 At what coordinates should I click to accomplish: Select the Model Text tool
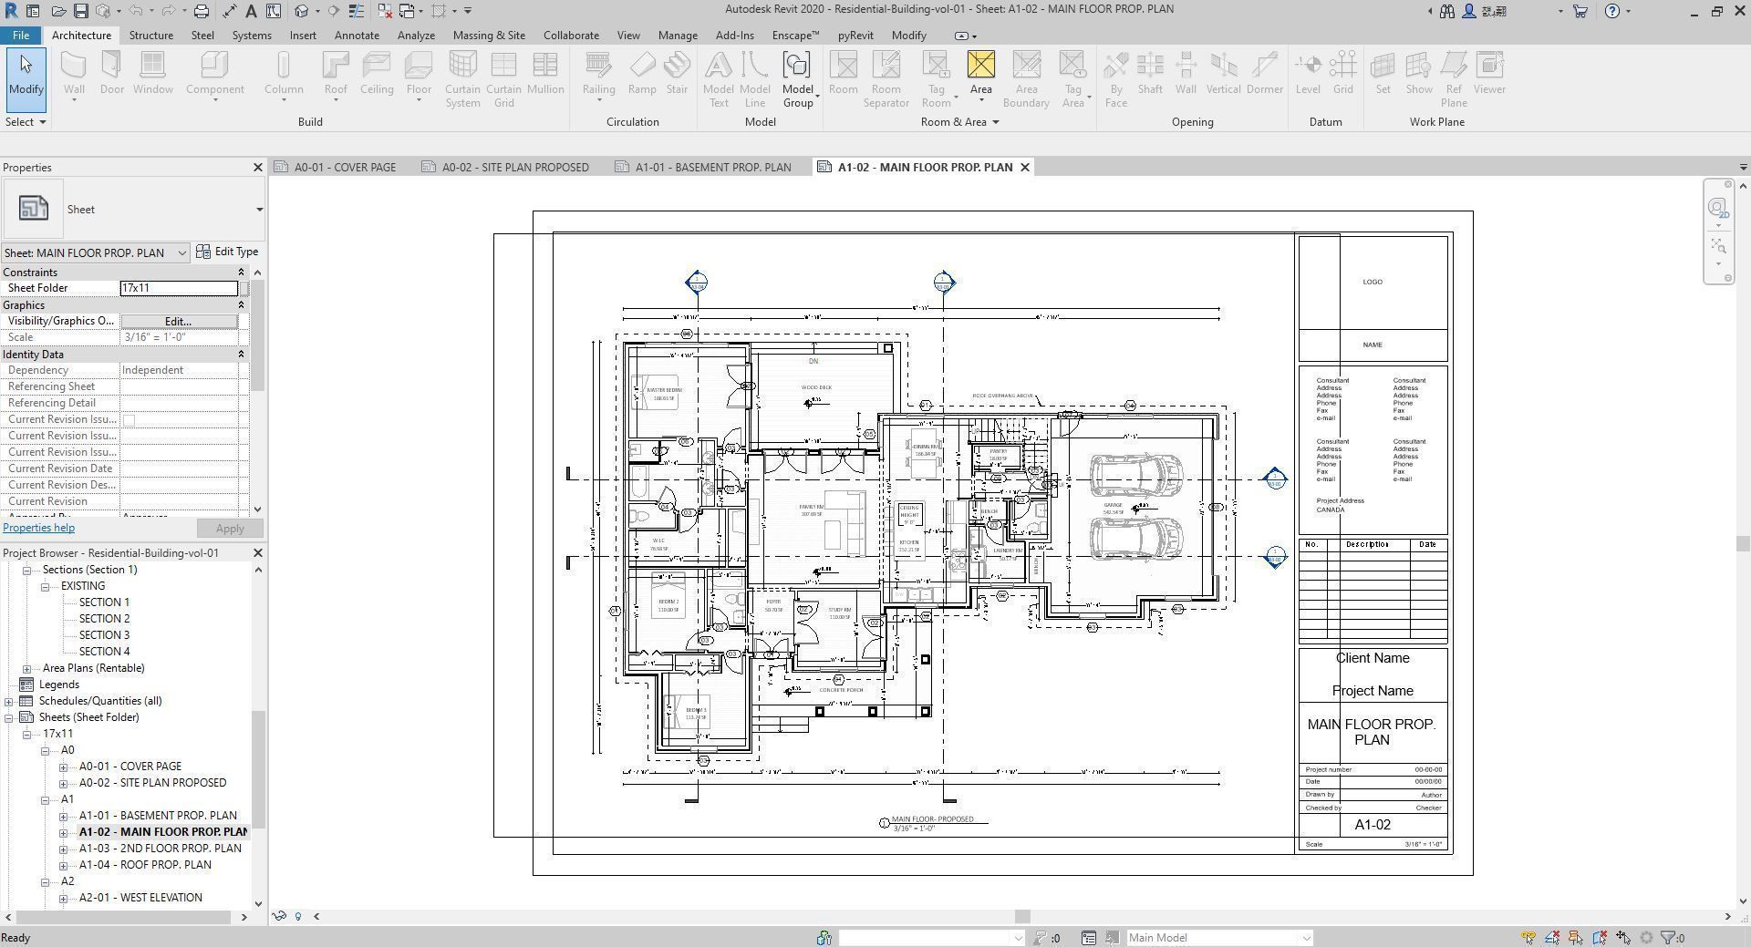719,80
